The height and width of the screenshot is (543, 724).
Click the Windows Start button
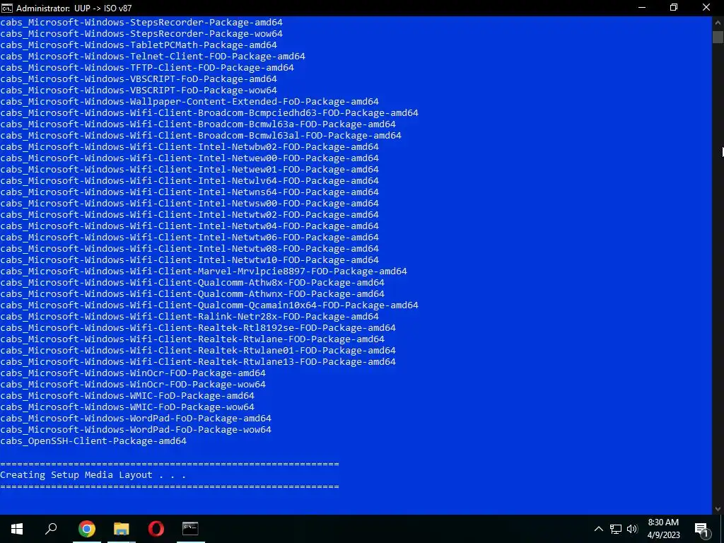click(17, 529)
